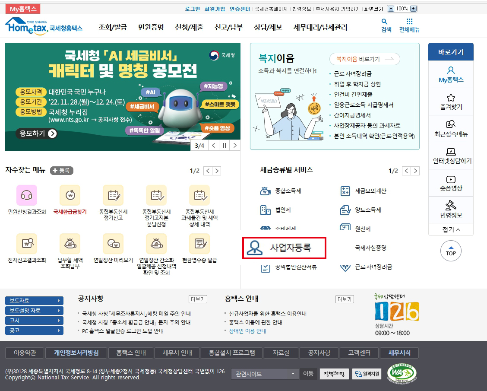Expand the 공고 item
The width and height of the screenshot is (487, 391).
tap(34, 331)
